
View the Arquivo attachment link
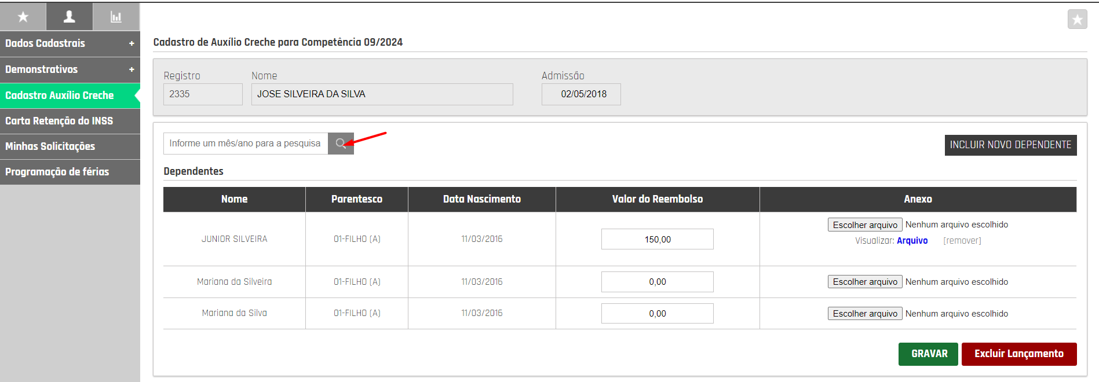pyautogui.click(x=912, y=241)
